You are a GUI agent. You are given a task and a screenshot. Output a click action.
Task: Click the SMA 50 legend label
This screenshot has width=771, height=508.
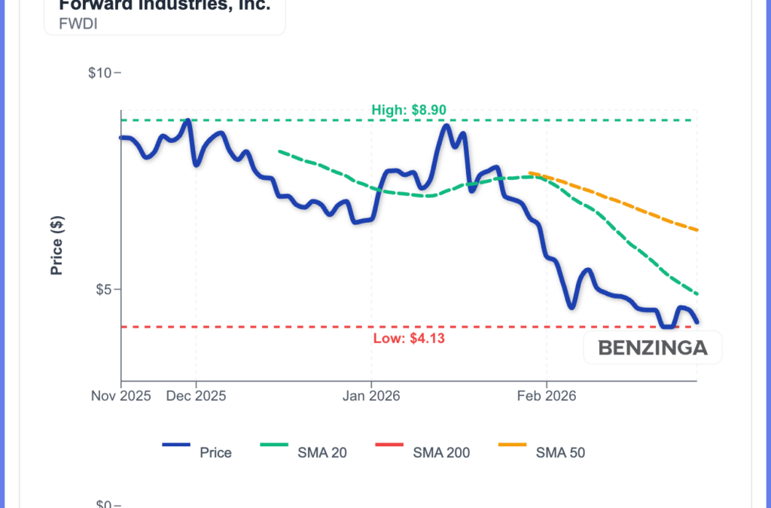click(560, 452)
